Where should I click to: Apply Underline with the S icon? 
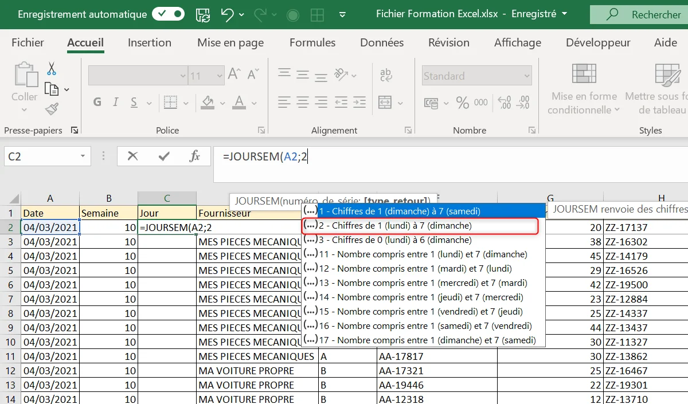pos(134,102)
